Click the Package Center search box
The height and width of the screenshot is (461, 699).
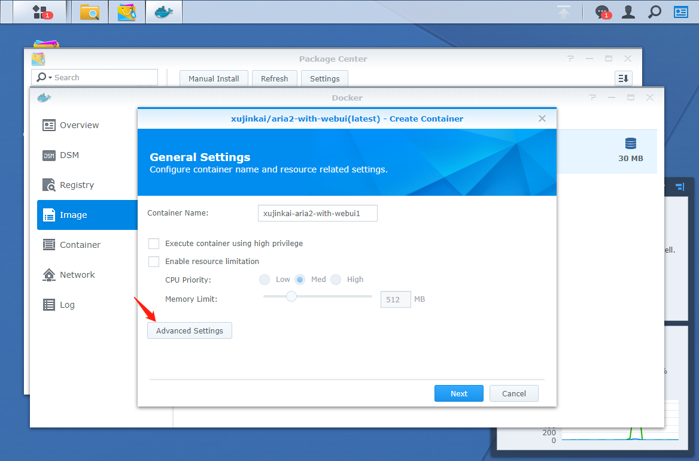[x=95, y=78]
